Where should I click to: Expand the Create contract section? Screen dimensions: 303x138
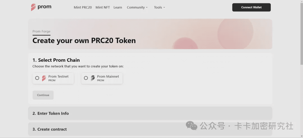pos(150,129)
